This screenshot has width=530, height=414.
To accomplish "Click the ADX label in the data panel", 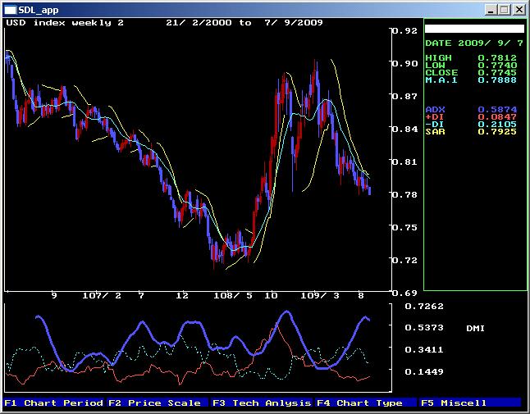I will click(435, 110).
